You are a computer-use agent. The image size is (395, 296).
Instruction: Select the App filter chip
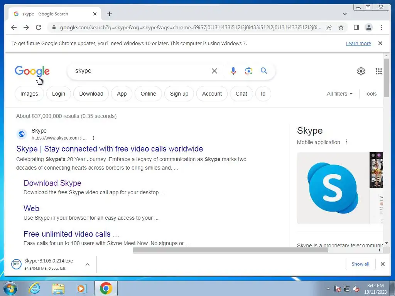point(122,94)
